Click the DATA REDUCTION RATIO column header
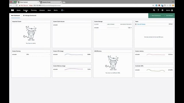Viewport: 184px width, 103px height. 126,24
